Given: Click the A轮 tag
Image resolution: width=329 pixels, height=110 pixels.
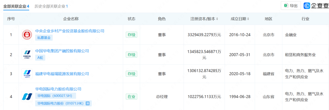Looking at the screenshot, I should 40,58.
